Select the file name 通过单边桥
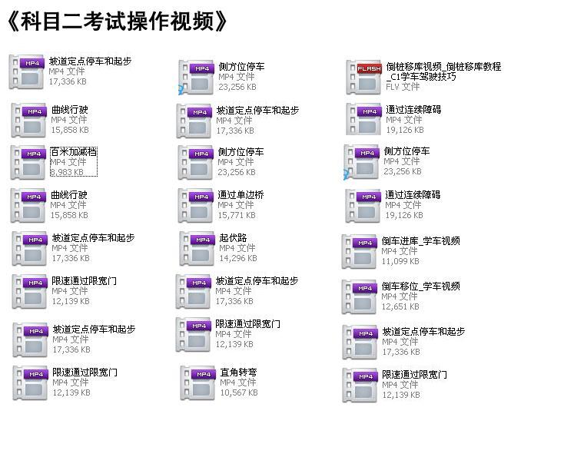This screenshot has width=574, height=457. (x=241, y=194)
